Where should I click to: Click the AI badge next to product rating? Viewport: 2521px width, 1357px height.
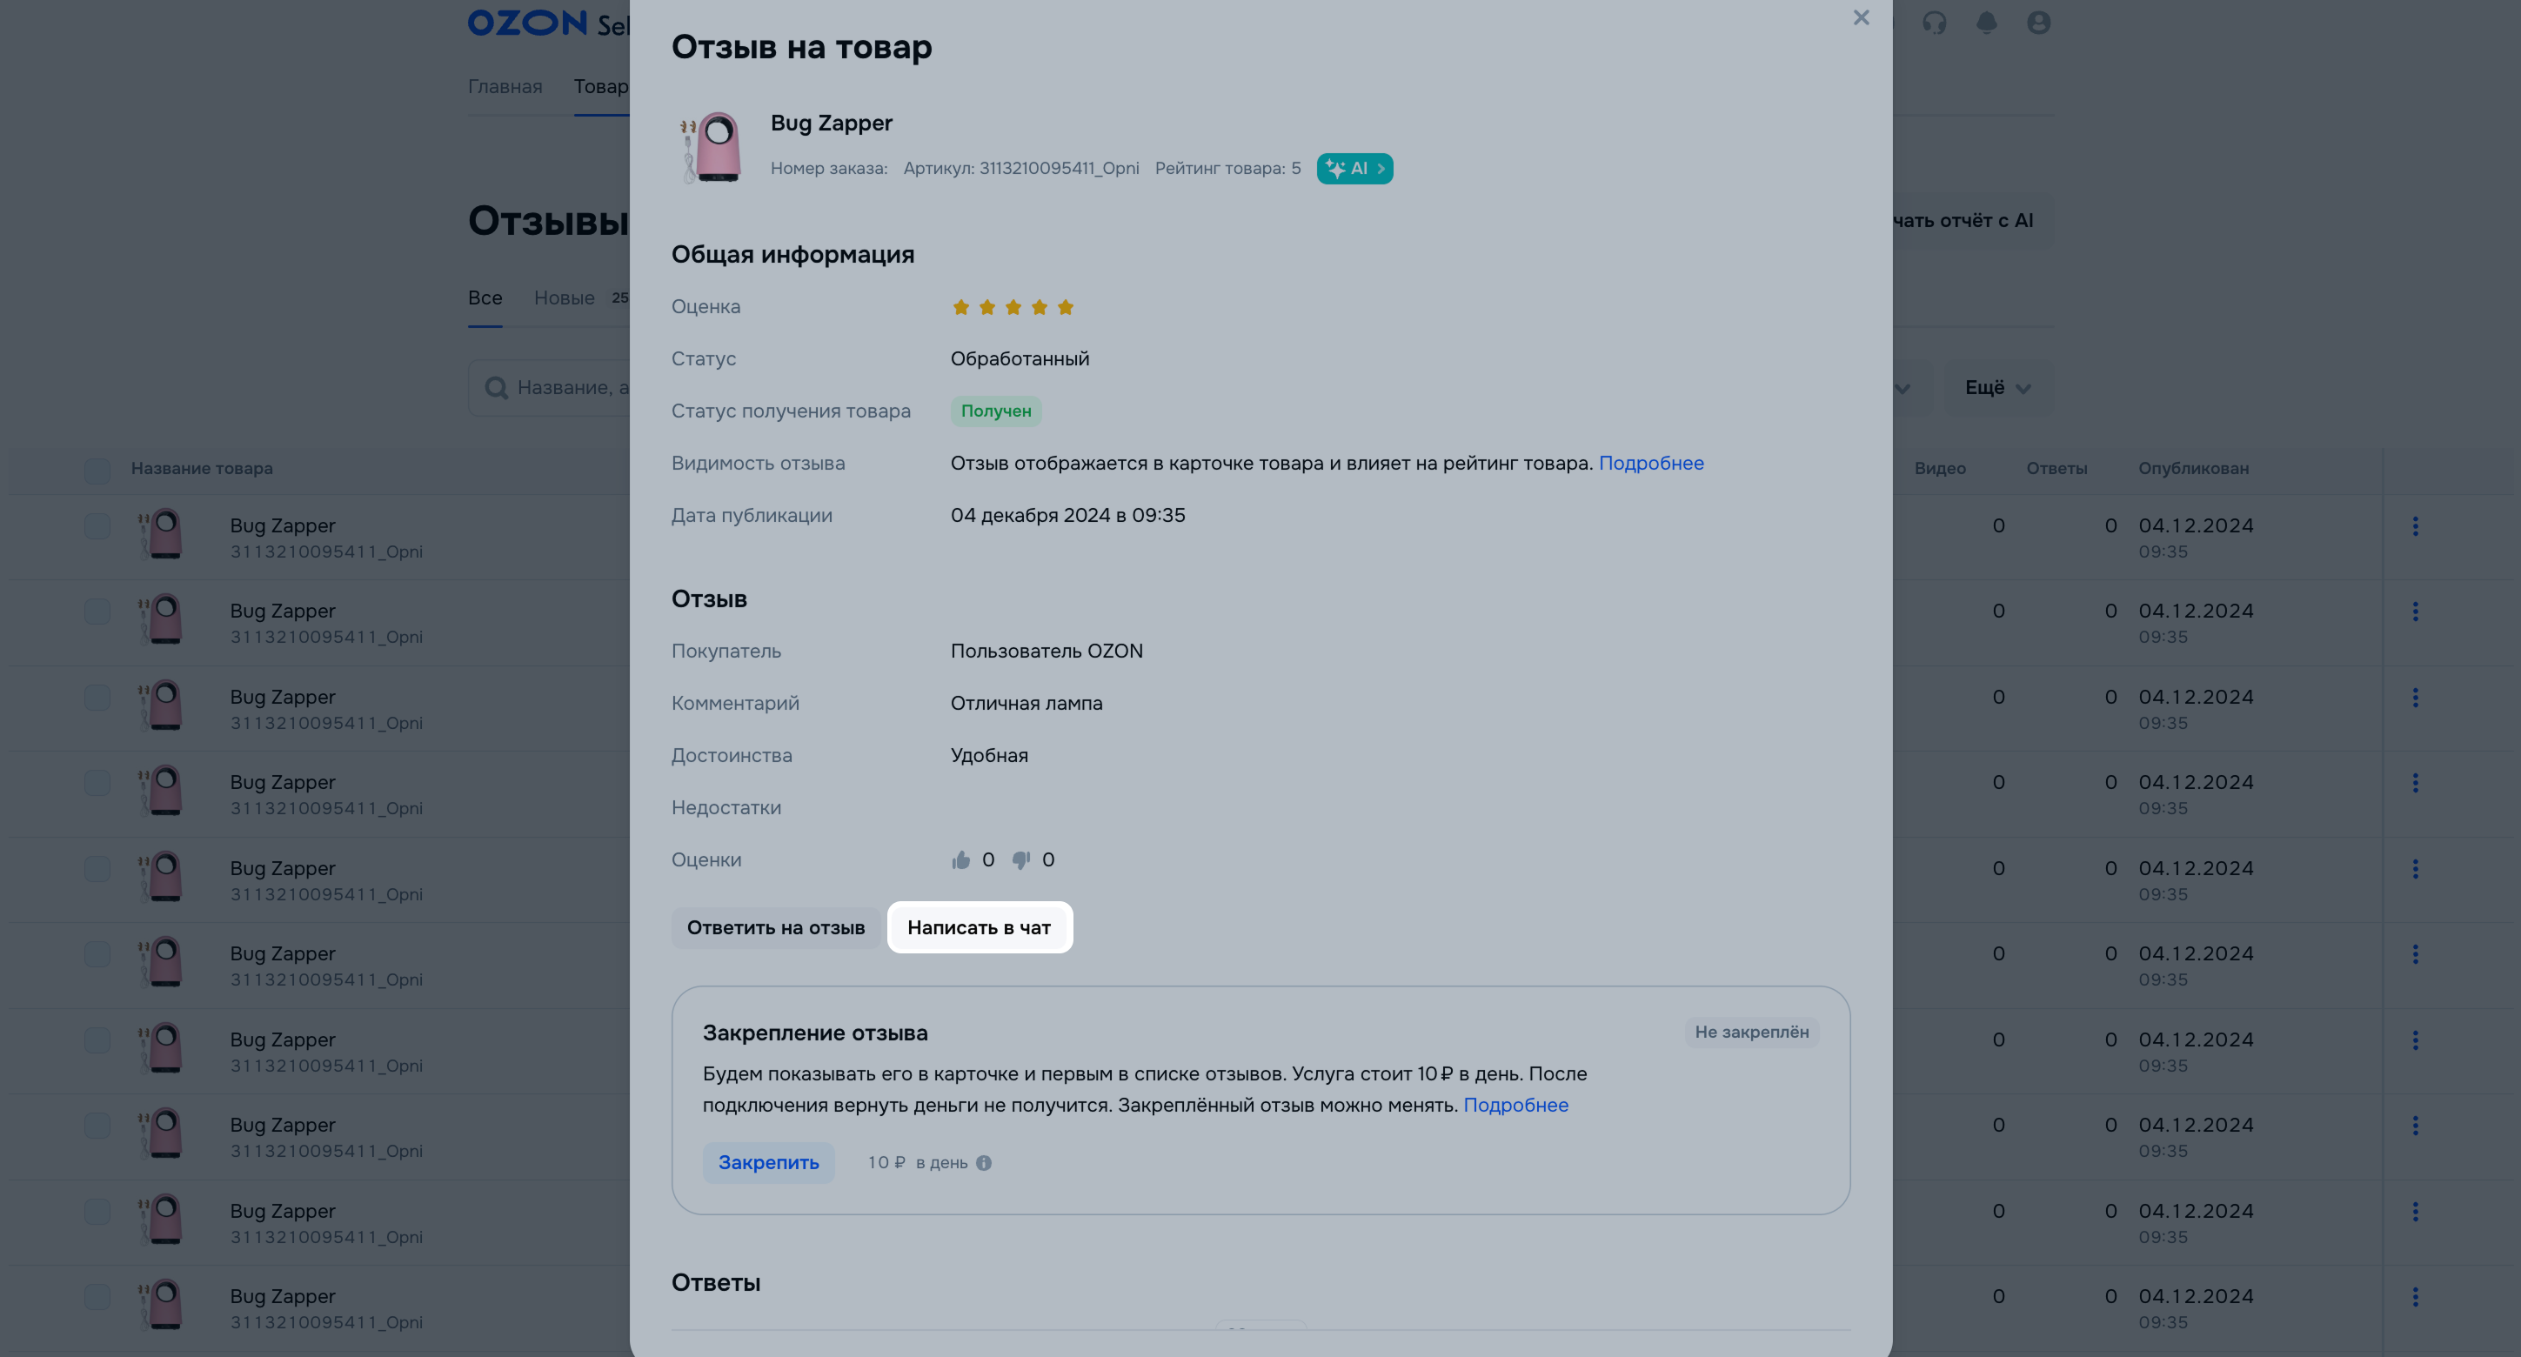tap(1354, 168)
